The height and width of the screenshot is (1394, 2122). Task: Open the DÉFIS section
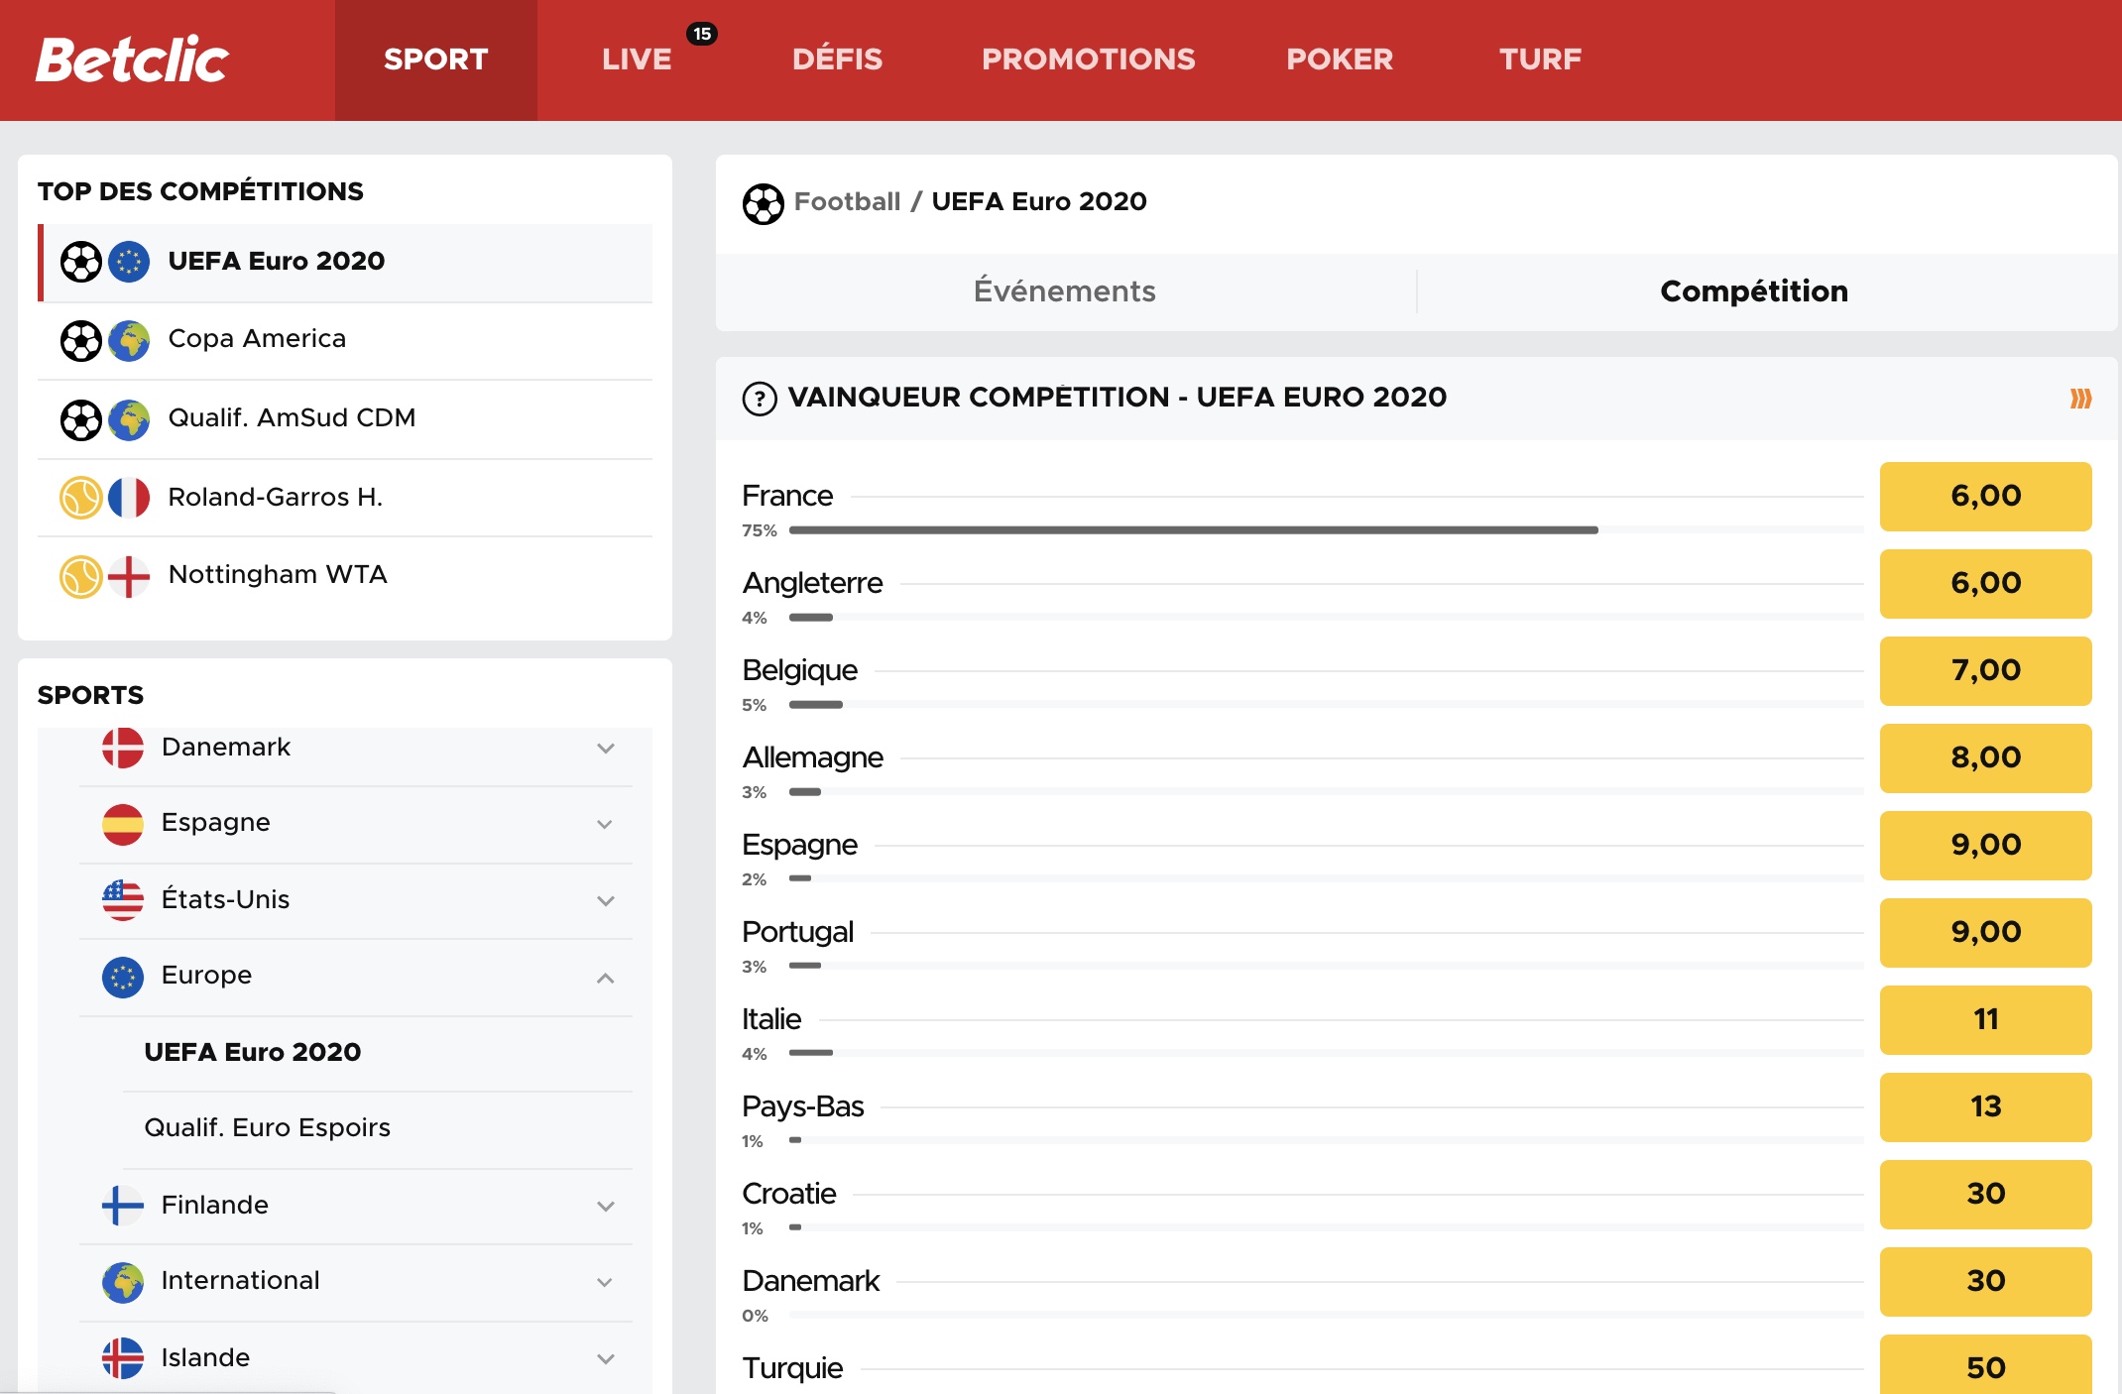coord(837,59)
